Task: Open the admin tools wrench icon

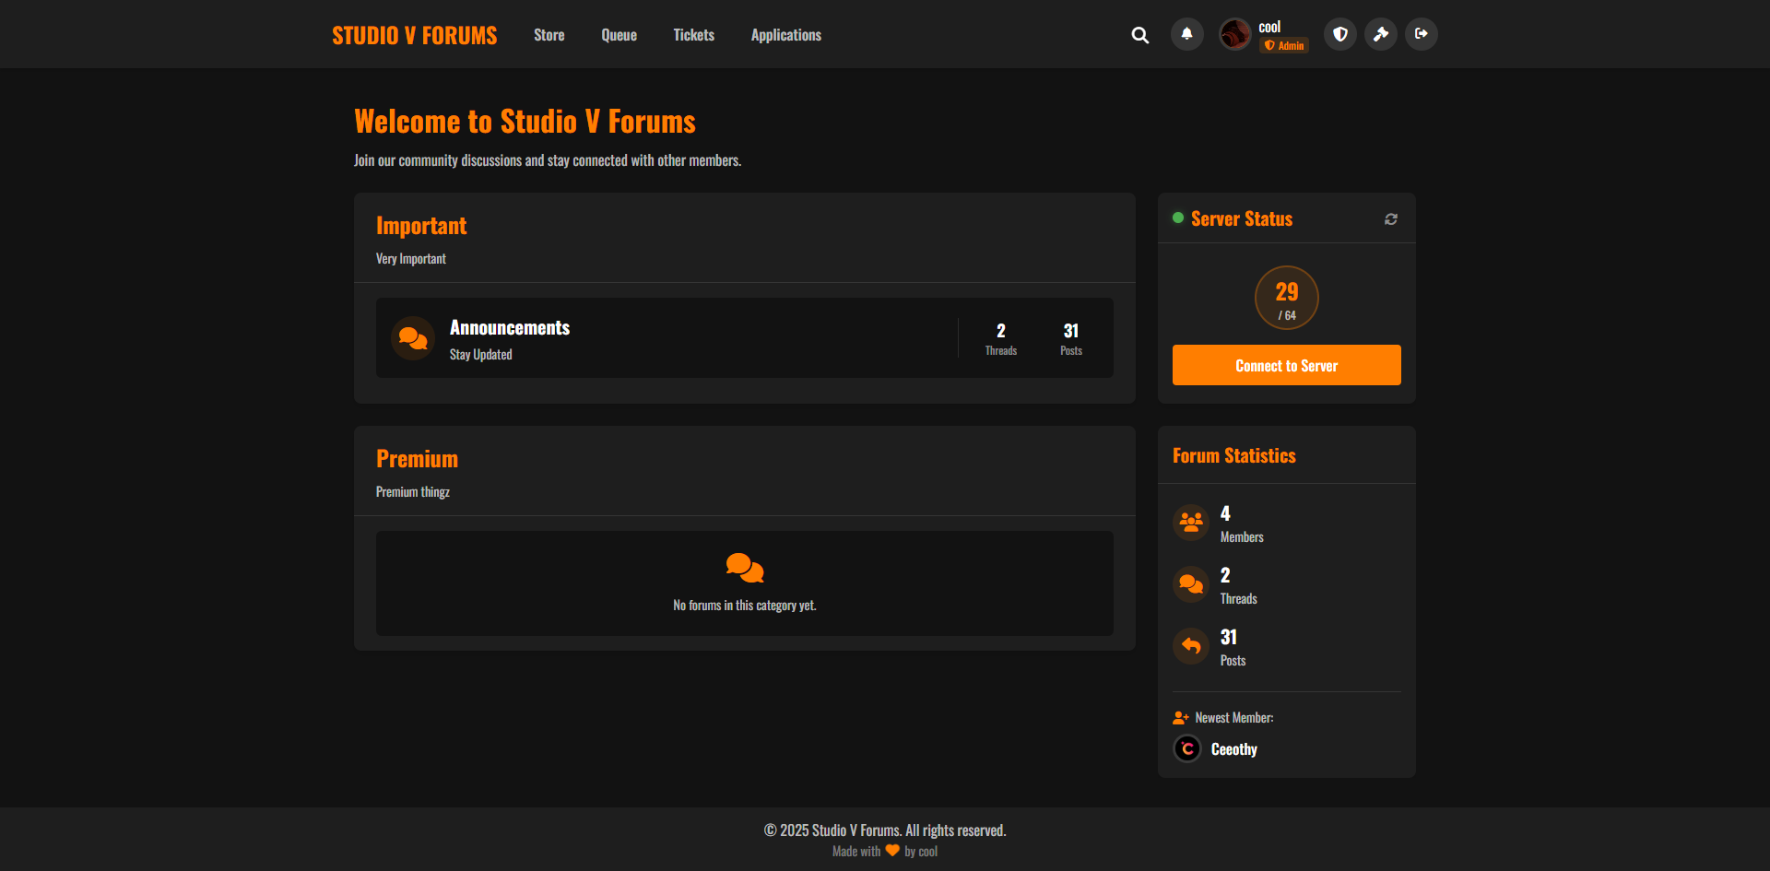Action: tap(1381, 34)
